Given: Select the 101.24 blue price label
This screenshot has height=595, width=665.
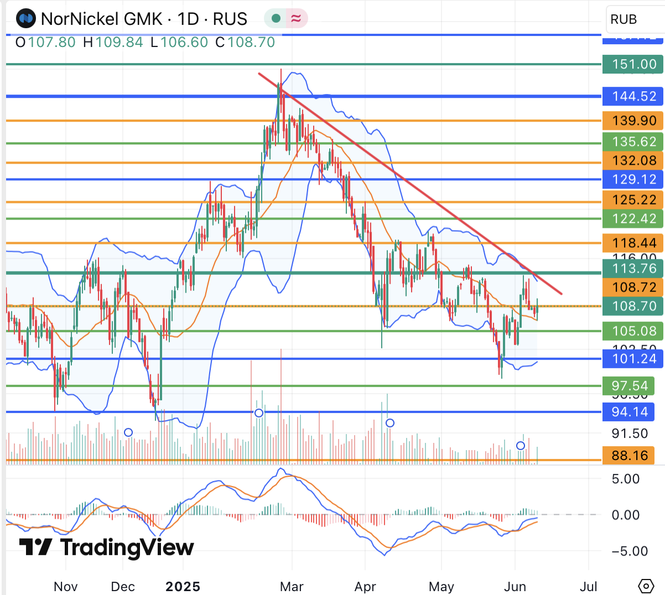Looking at the screenshot, I should point(633,358).
